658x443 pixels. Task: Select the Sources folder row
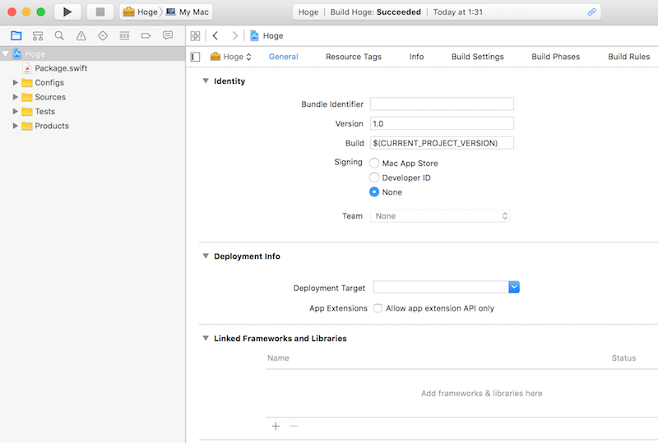click(92, 97)
